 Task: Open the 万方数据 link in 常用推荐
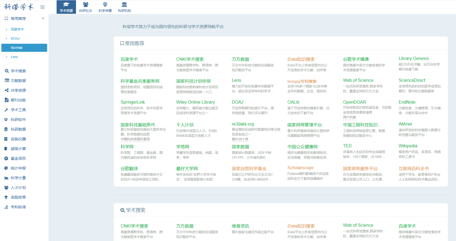click(240, 59)
